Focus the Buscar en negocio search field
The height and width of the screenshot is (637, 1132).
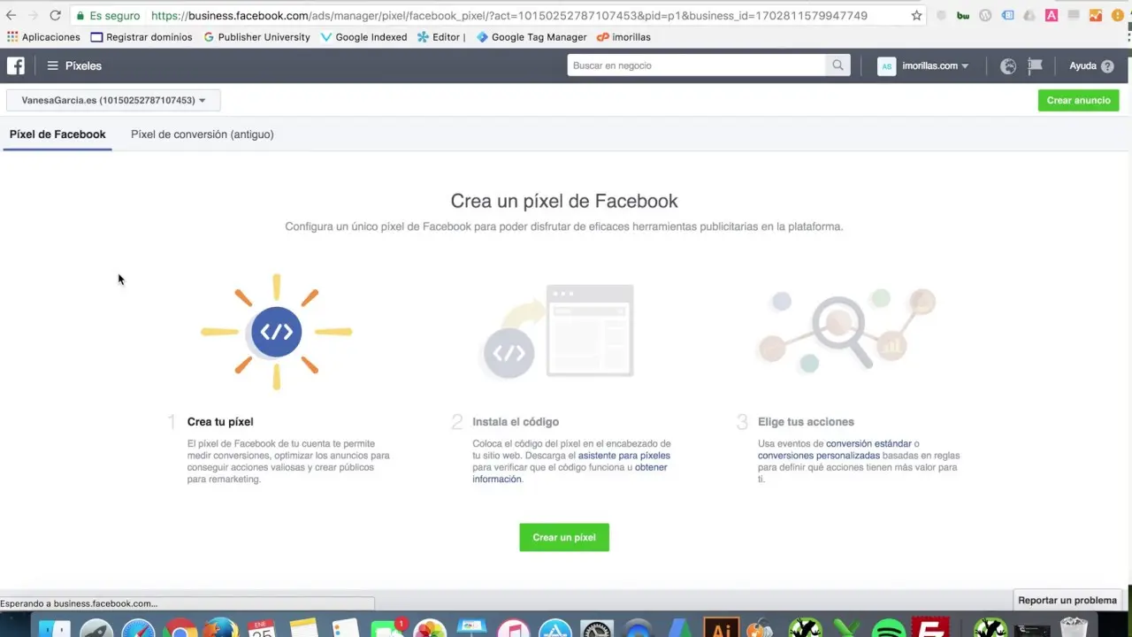pos(697,65)
